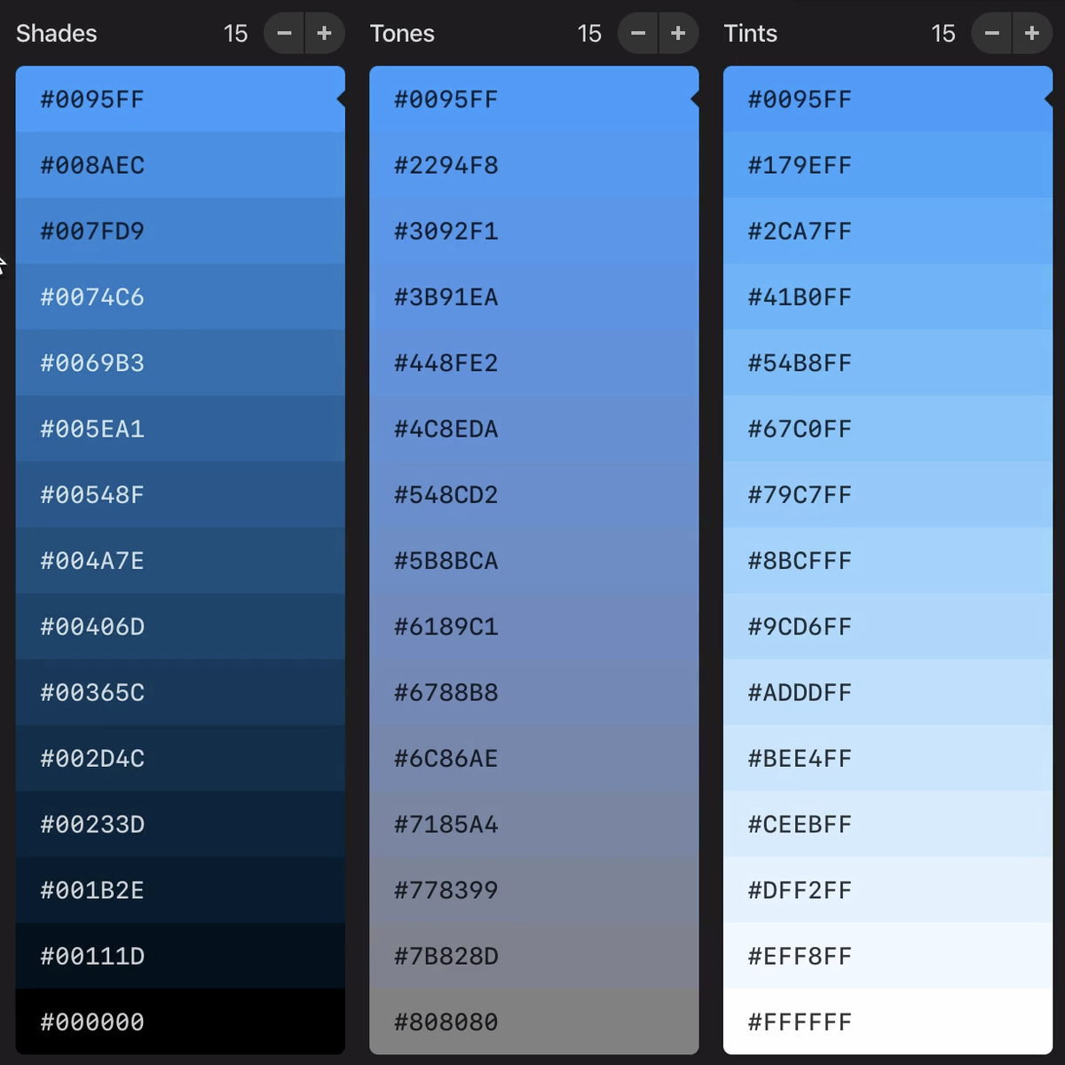Decrease the Tones count with minus button
This screenshot has height=1065, width=1065.
pyautogui.click(x=638, y=34)
